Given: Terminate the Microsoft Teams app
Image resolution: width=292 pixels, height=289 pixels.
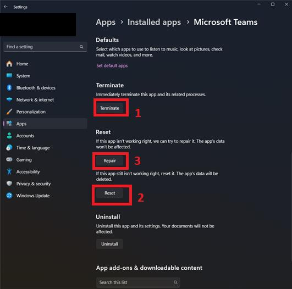Looking at the screenshot, I should coord(109,108).
